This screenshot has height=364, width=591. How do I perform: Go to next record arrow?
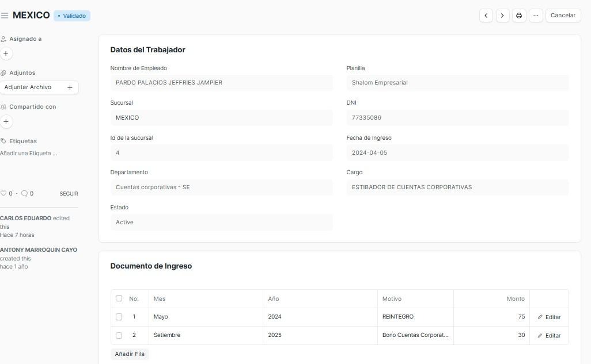(502, 16)
